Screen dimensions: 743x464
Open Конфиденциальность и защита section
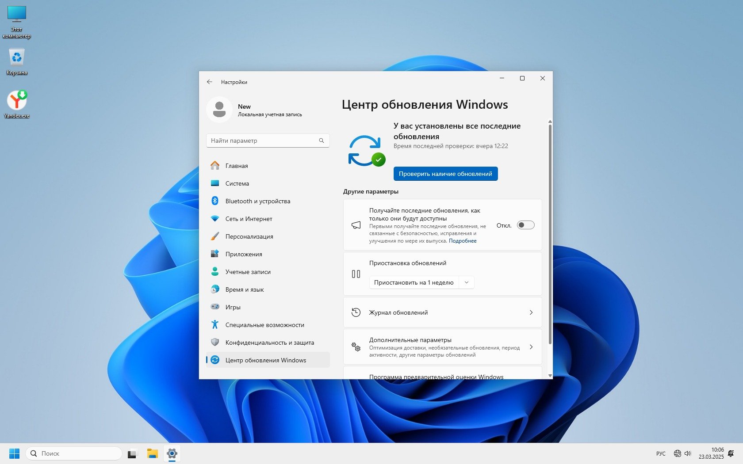click(269, 342)
